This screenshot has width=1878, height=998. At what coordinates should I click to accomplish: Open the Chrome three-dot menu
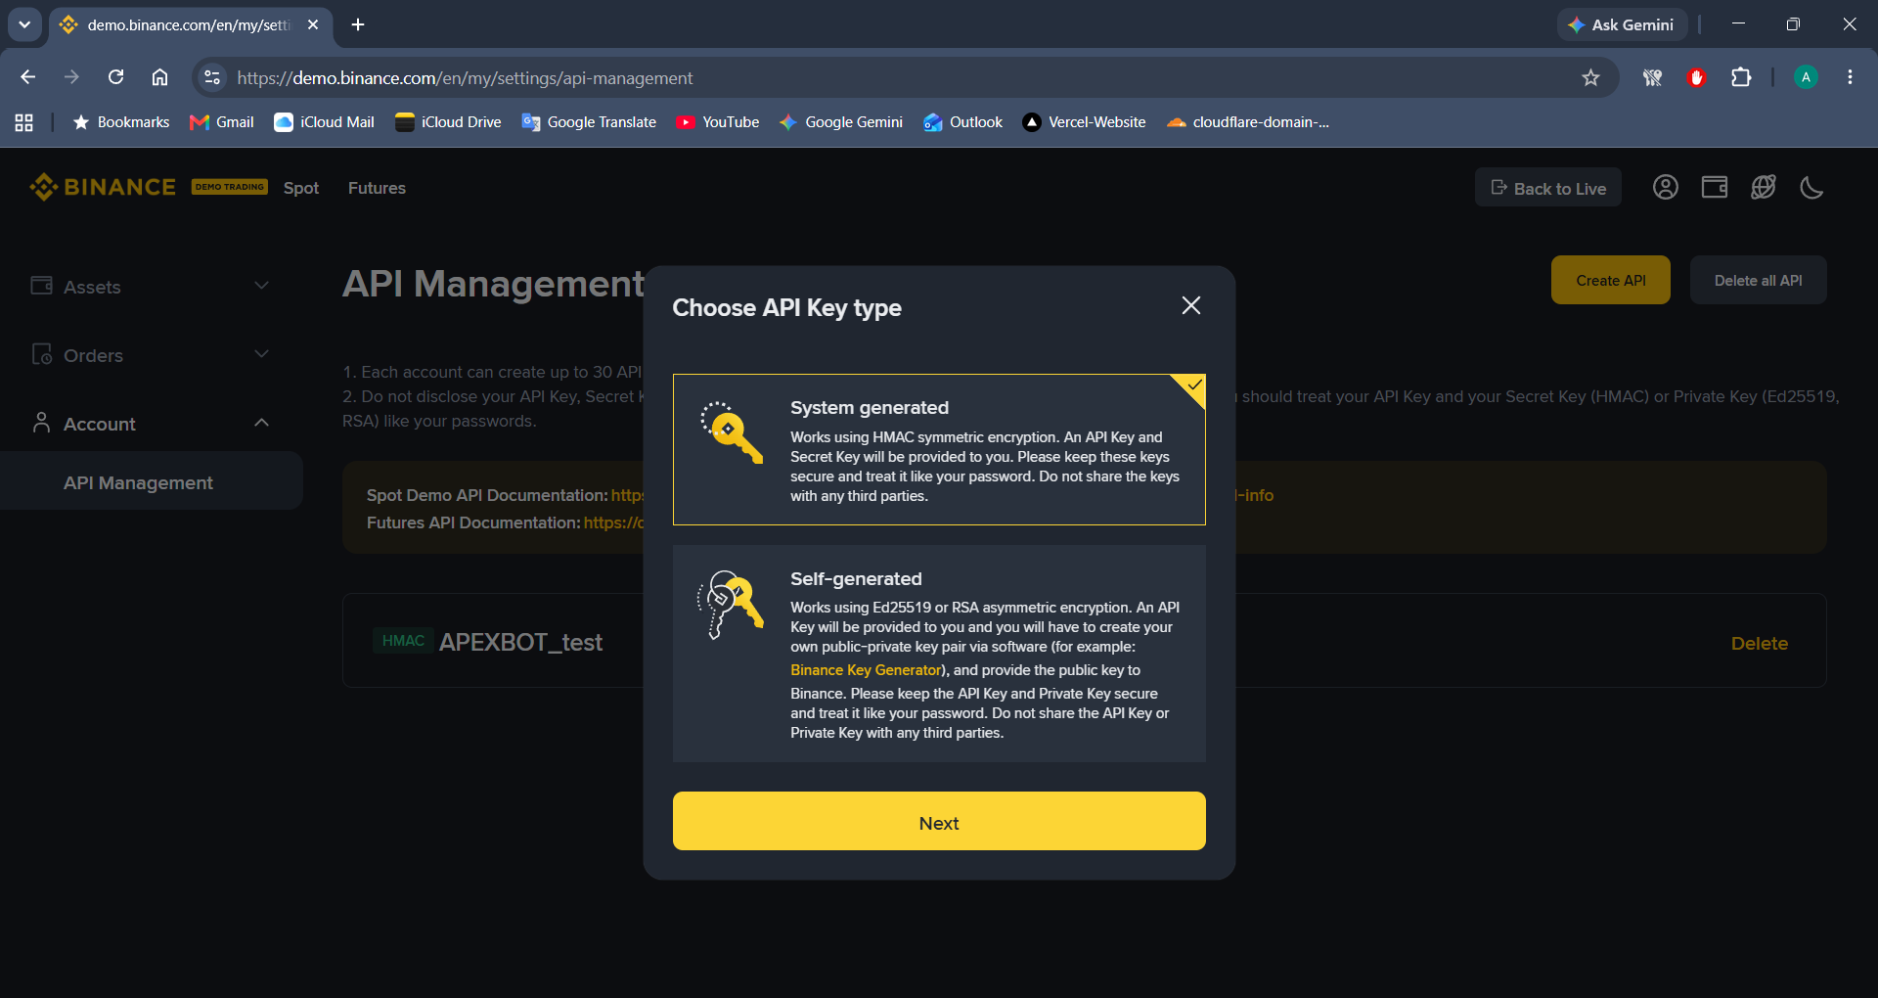tap(1850, 77)
